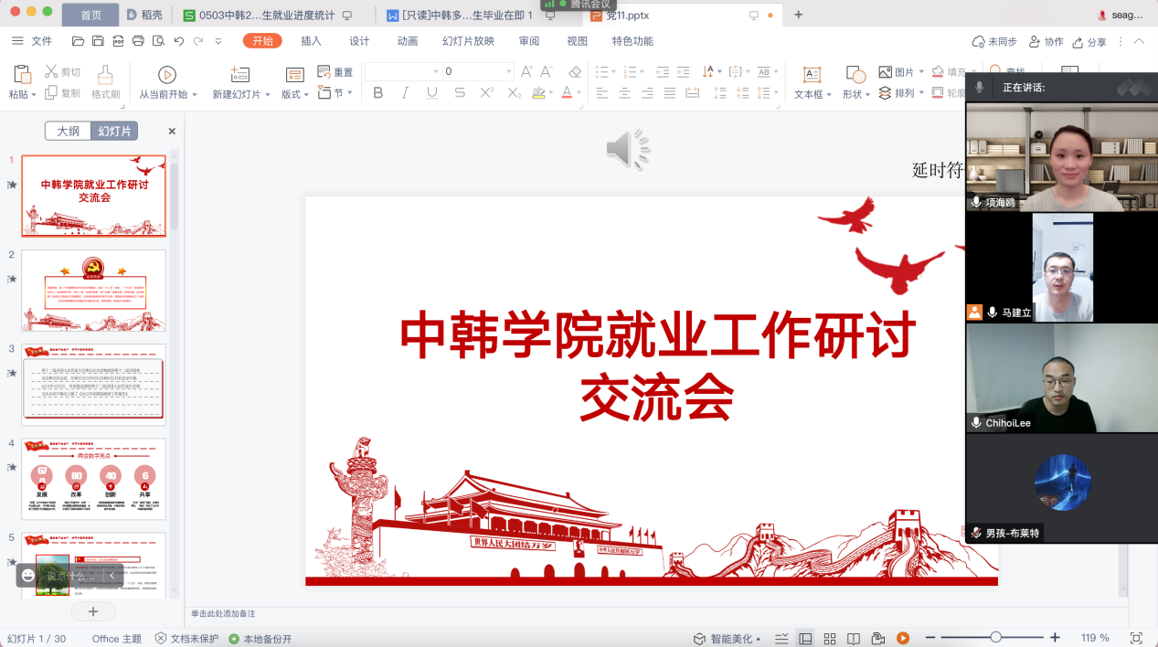Click the Print icon in quick toolbar
Image resolution: width=1158 pixels, height=647 pixels.
click(x=138, y=41)
